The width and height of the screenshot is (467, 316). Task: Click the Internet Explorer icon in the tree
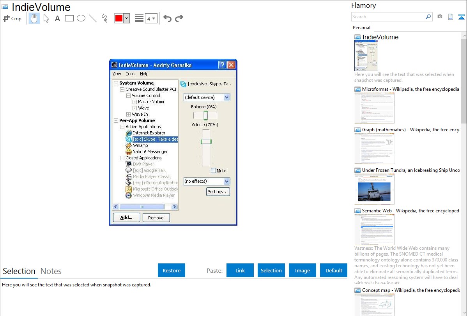coord(129,133)
